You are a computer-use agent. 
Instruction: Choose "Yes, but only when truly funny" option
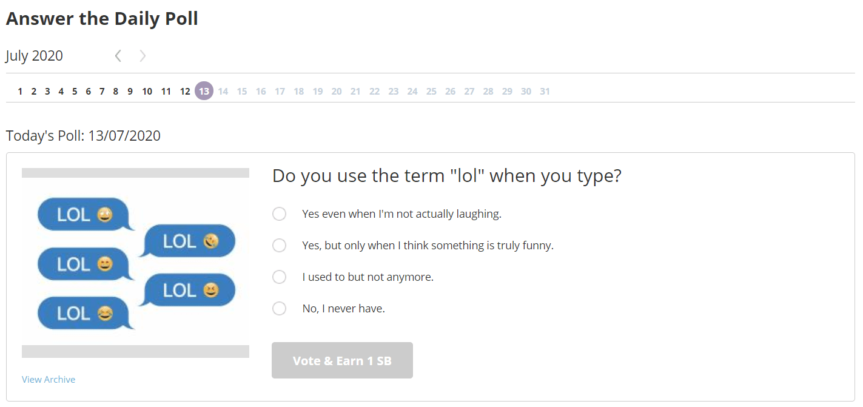click(279, 246)
